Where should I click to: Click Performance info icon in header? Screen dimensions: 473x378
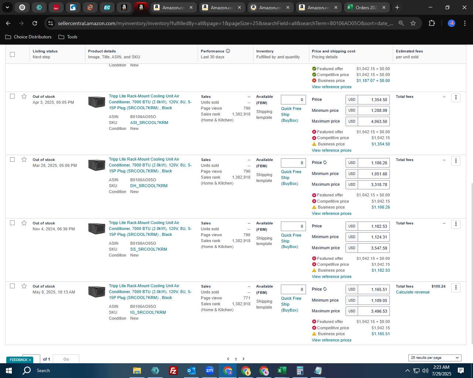click(x=228, y=51)
